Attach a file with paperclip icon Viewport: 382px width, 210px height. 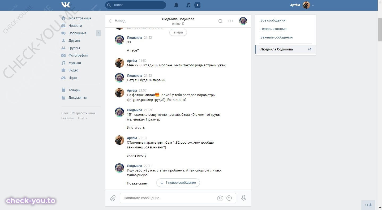[x=113, y=198]
